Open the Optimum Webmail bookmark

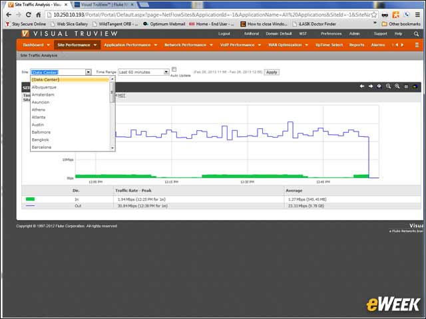click(x=164, y=24)
